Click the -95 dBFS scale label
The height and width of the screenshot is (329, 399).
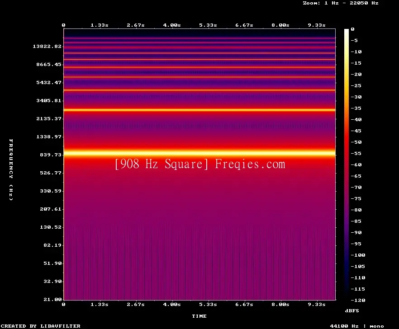coord(356,244)
